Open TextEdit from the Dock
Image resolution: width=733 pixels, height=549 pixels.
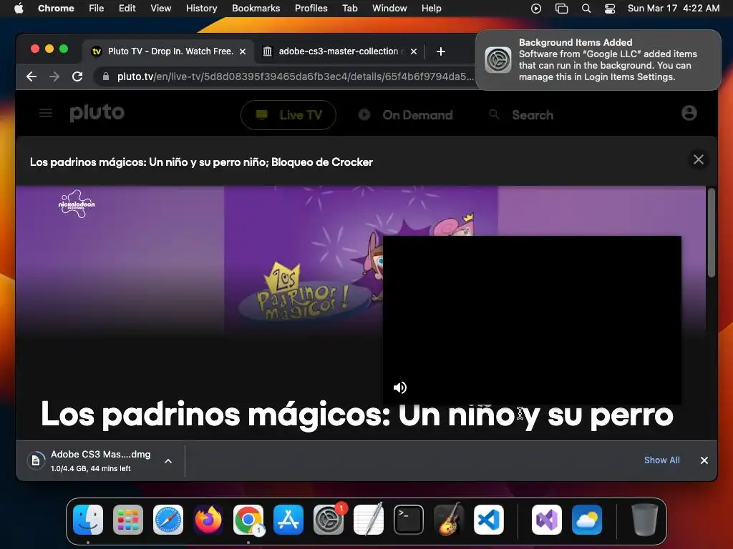coord(369,520)
